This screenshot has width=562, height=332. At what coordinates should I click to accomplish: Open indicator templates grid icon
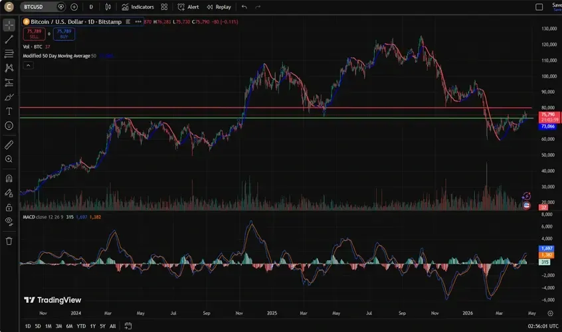point(164,7)
